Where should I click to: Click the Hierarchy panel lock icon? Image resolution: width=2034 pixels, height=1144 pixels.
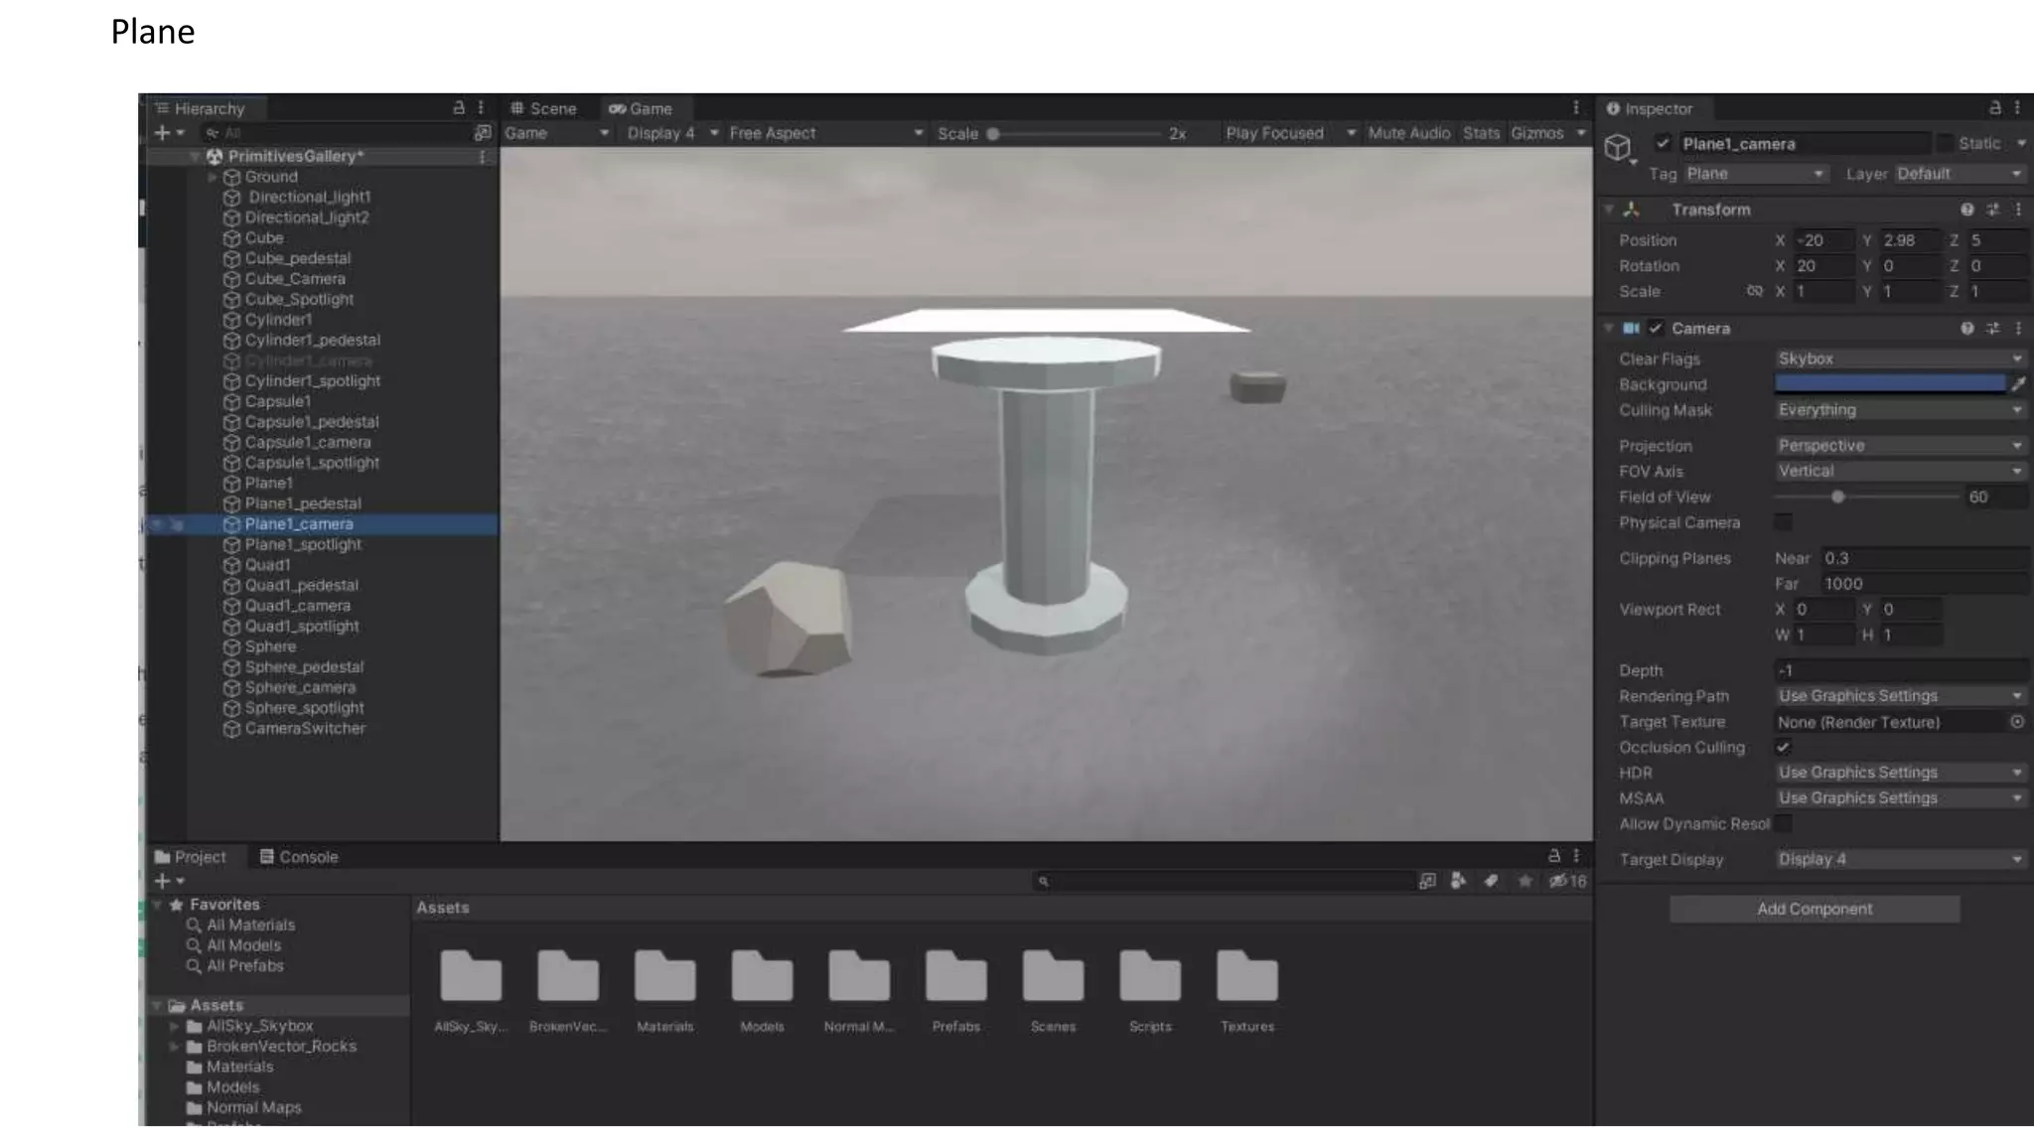tap(459, 107)
